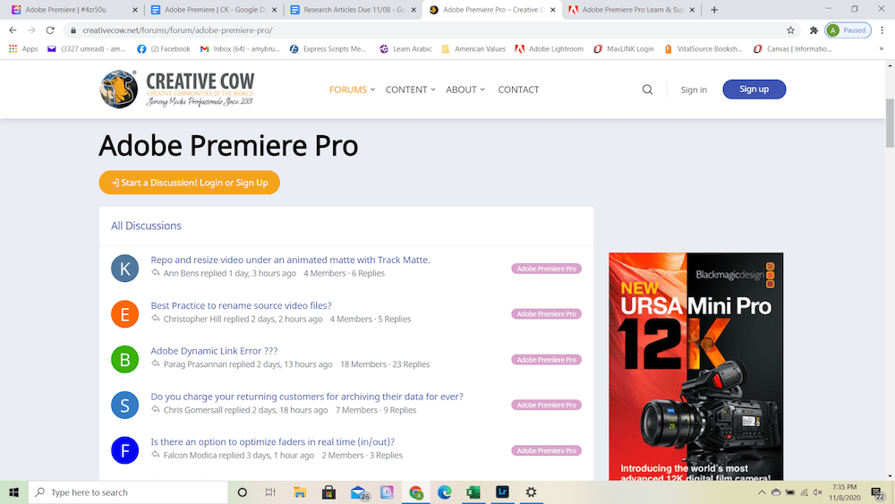This screenshot has height=504, width=895.
Task: Expand the ABOUT dropdown menu
Action: pos(465,90)
